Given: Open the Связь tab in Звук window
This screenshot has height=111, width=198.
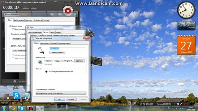Looking at the screenshot, I should tap(58, 32).
